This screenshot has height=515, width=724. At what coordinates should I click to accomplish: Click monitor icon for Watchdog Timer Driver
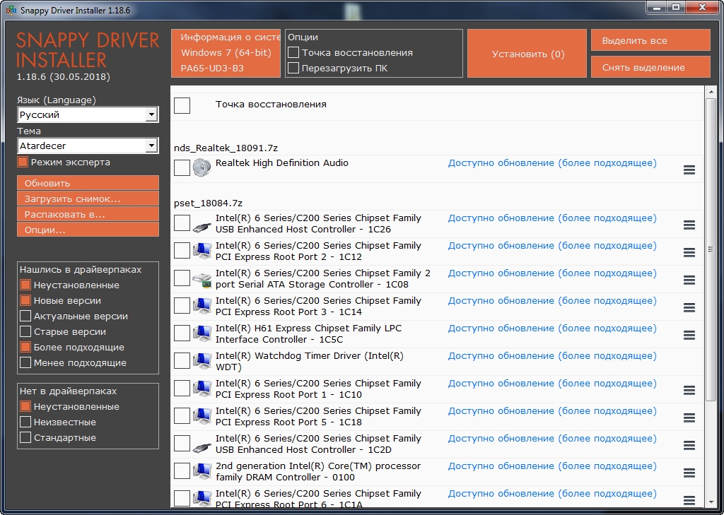pyautogui.click(x=202, y=361)
